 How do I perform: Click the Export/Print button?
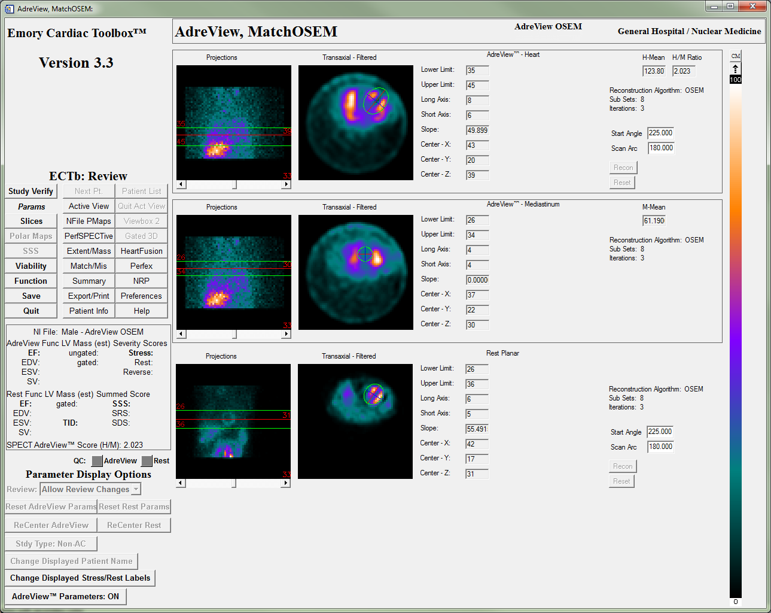click(x=89, y=296)
